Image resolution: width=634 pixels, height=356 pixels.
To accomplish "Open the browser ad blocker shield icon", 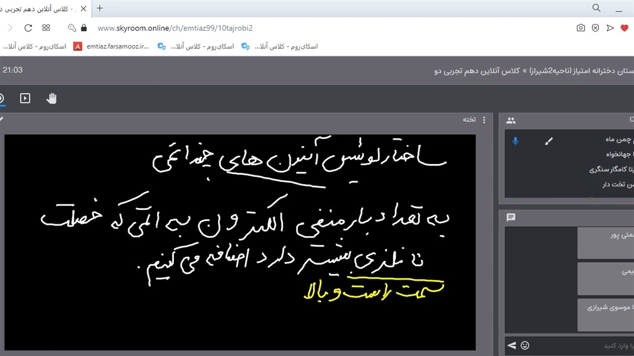I will coord(595,28).
